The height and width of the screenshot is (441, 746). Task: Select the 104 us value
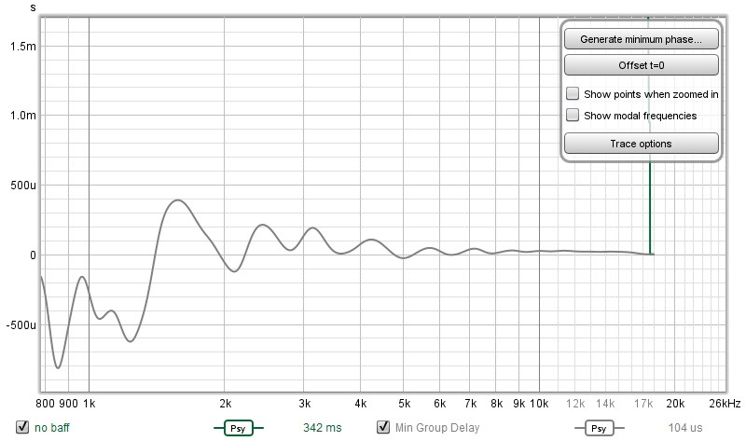685,428
